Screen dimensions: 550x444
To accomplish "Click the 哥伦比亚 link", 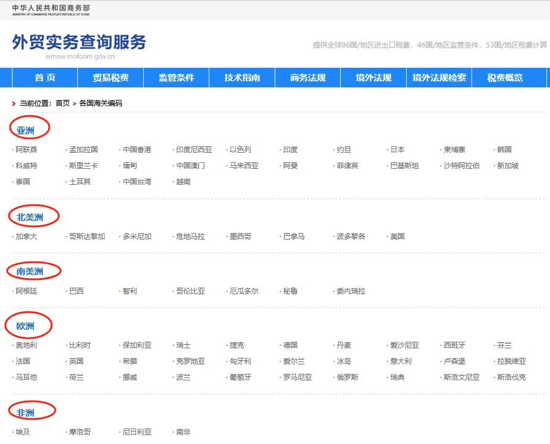I will 190,291.
